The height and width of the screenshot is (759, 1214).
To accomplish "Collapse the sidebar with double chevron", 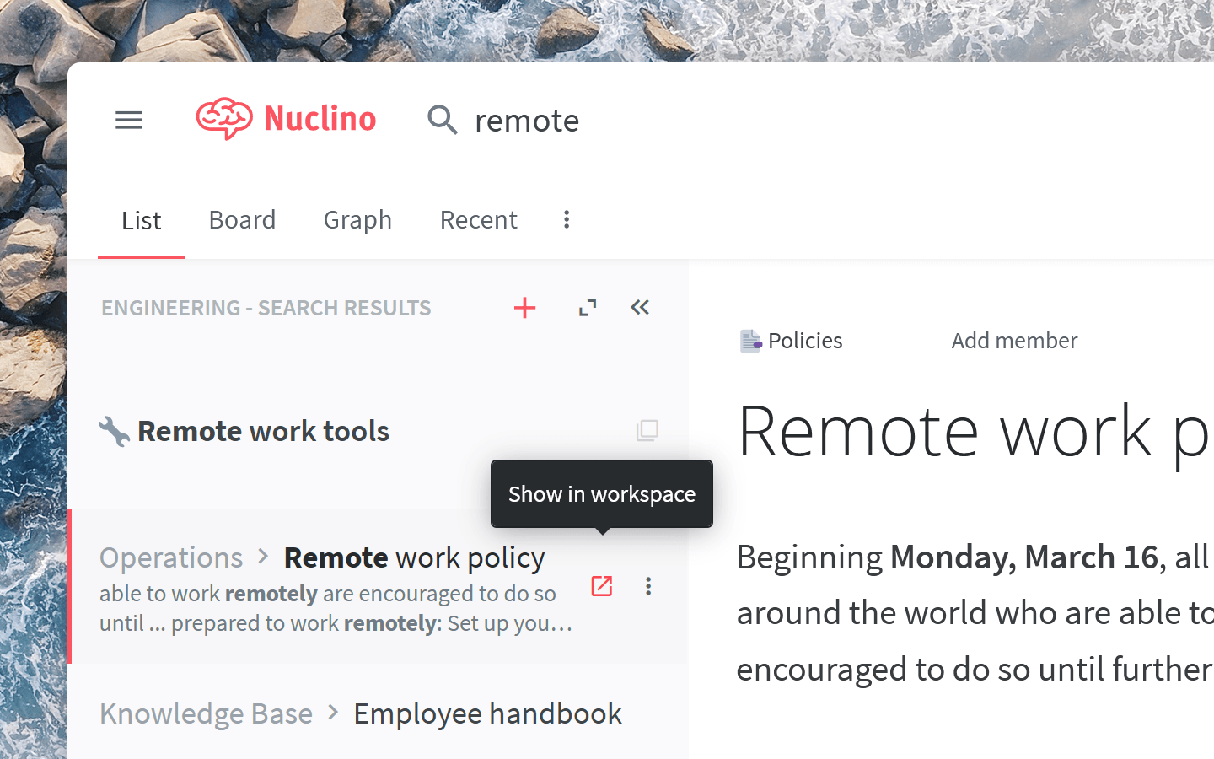I will [640, 307].
